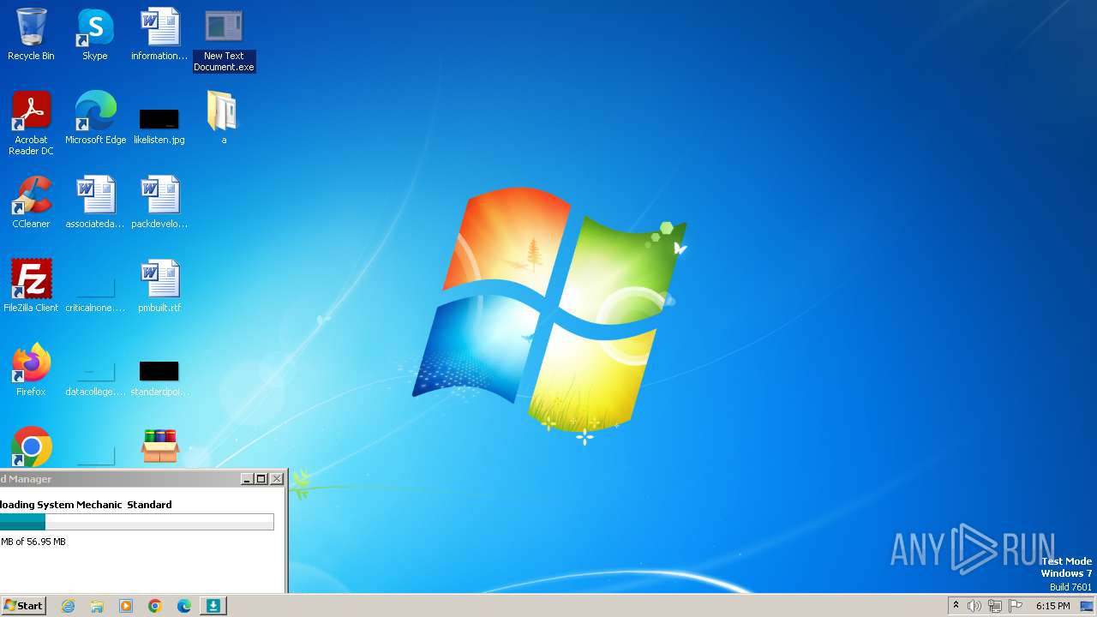Open the Recycle Bin icon
The height and width of the screenshot is (617, 1097).
click(31, 34)
